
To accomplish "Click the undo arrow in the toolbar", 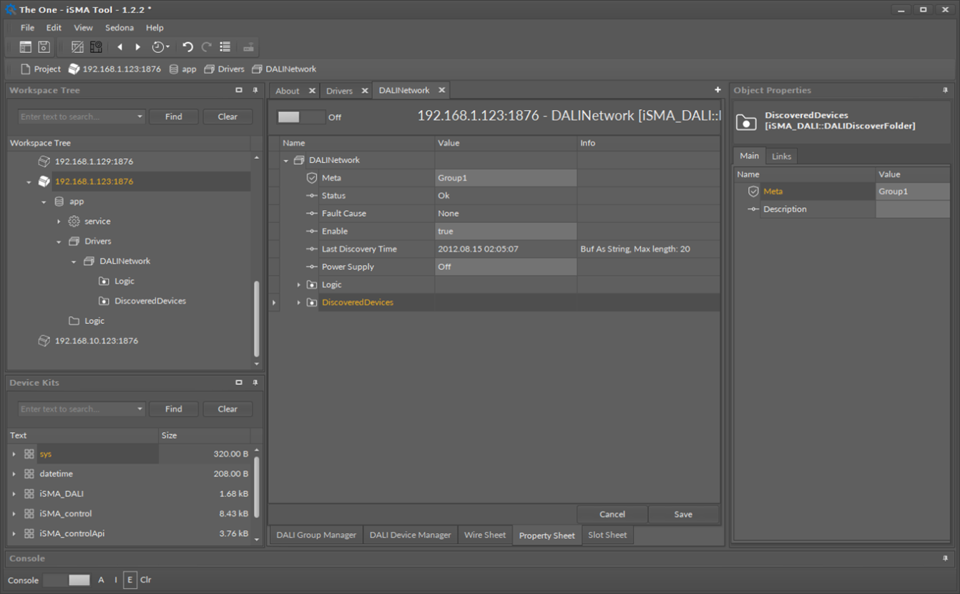I will pos(187,47).
